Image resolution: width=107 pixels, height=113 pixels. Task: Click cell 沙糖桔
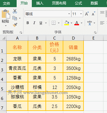pyautogui.click(x=17, y=87)
